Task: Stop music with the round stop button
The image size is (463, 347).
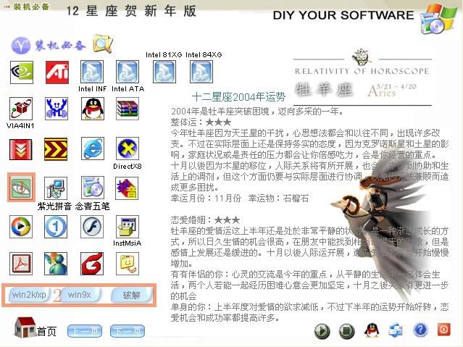Action: (x=347, y=331)
